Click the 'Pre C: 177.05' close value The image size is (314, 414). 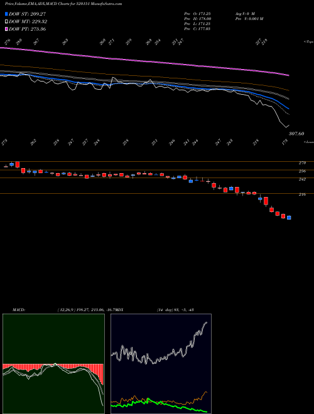197,29
